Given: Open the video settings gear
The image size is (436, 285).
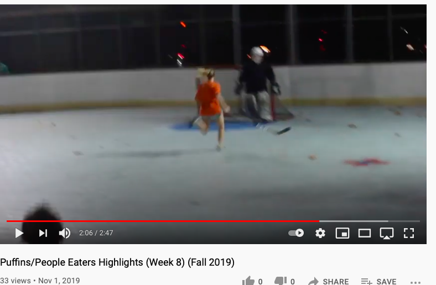Looking at the screenshot, I should click(320, 233).
